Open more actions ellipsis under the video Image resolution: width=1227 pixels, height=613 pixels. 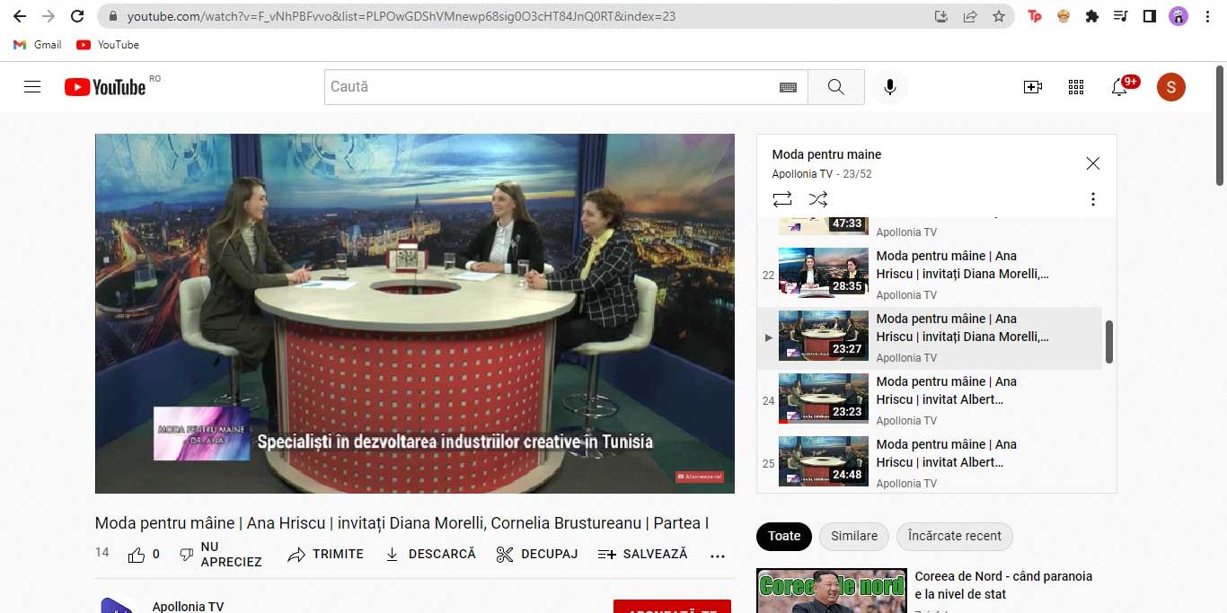(717, 556)
